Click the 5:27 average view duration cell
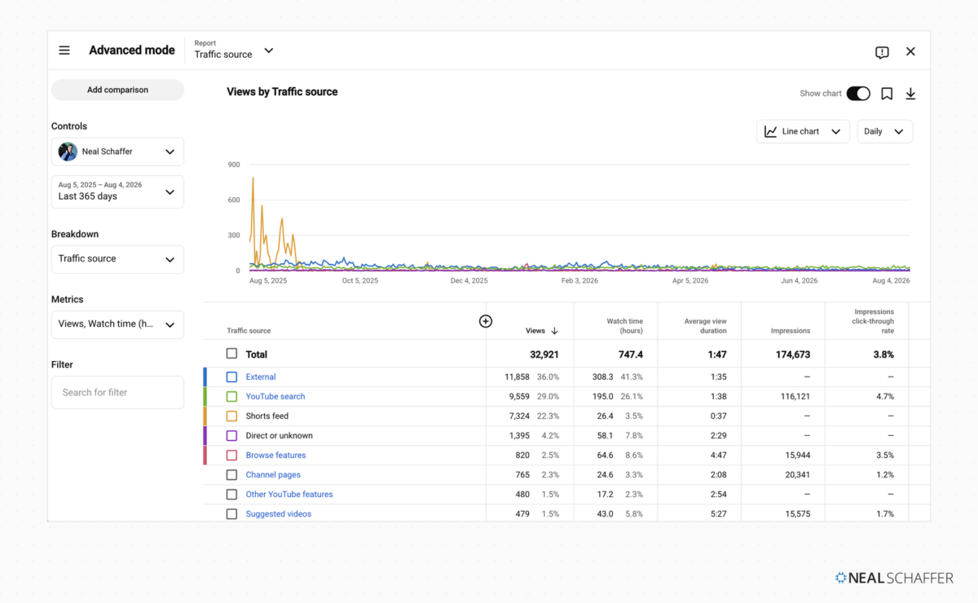 [x=718, y=514]
